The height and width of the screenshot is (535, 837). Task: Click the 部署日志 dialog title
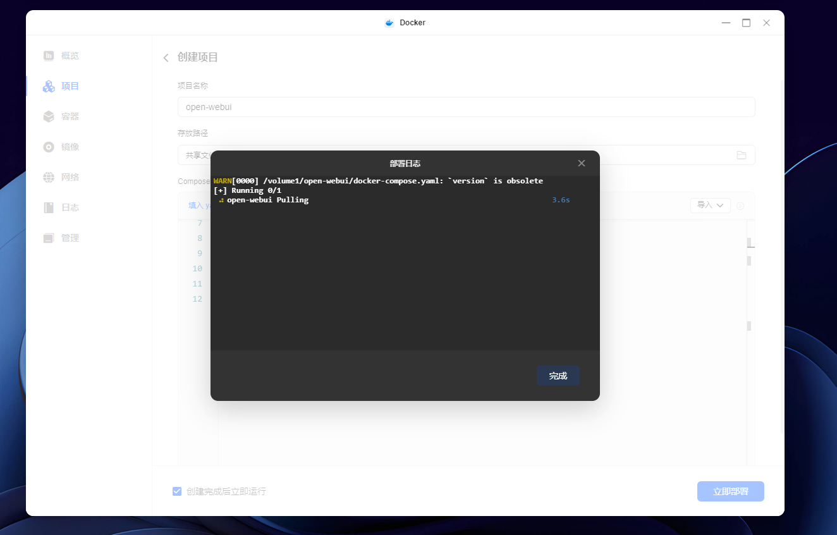tap(405, 163)
